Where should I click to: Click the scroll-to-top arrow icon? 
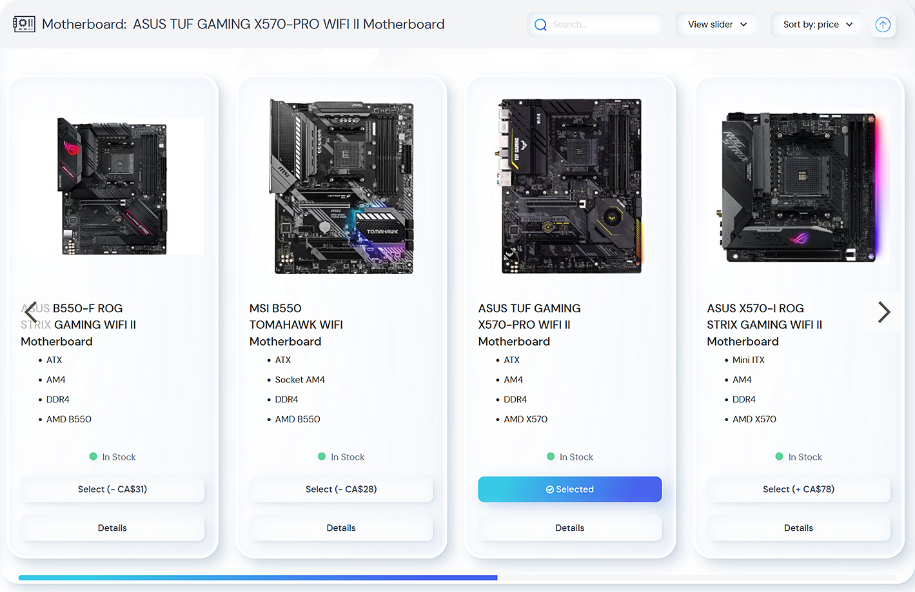click(x=883, y=25)
